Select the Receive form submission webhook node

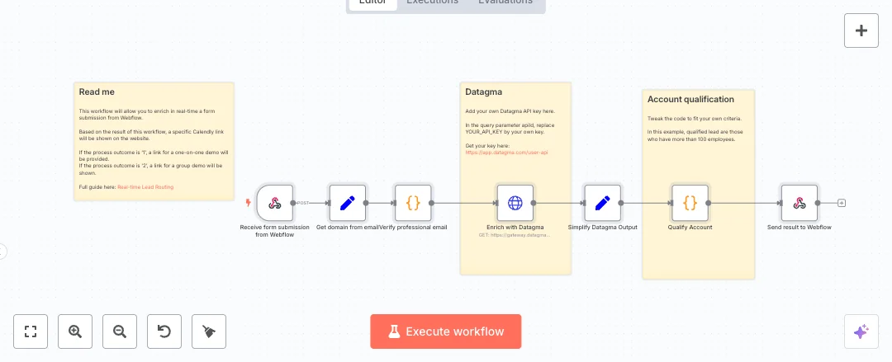[275, 203]
